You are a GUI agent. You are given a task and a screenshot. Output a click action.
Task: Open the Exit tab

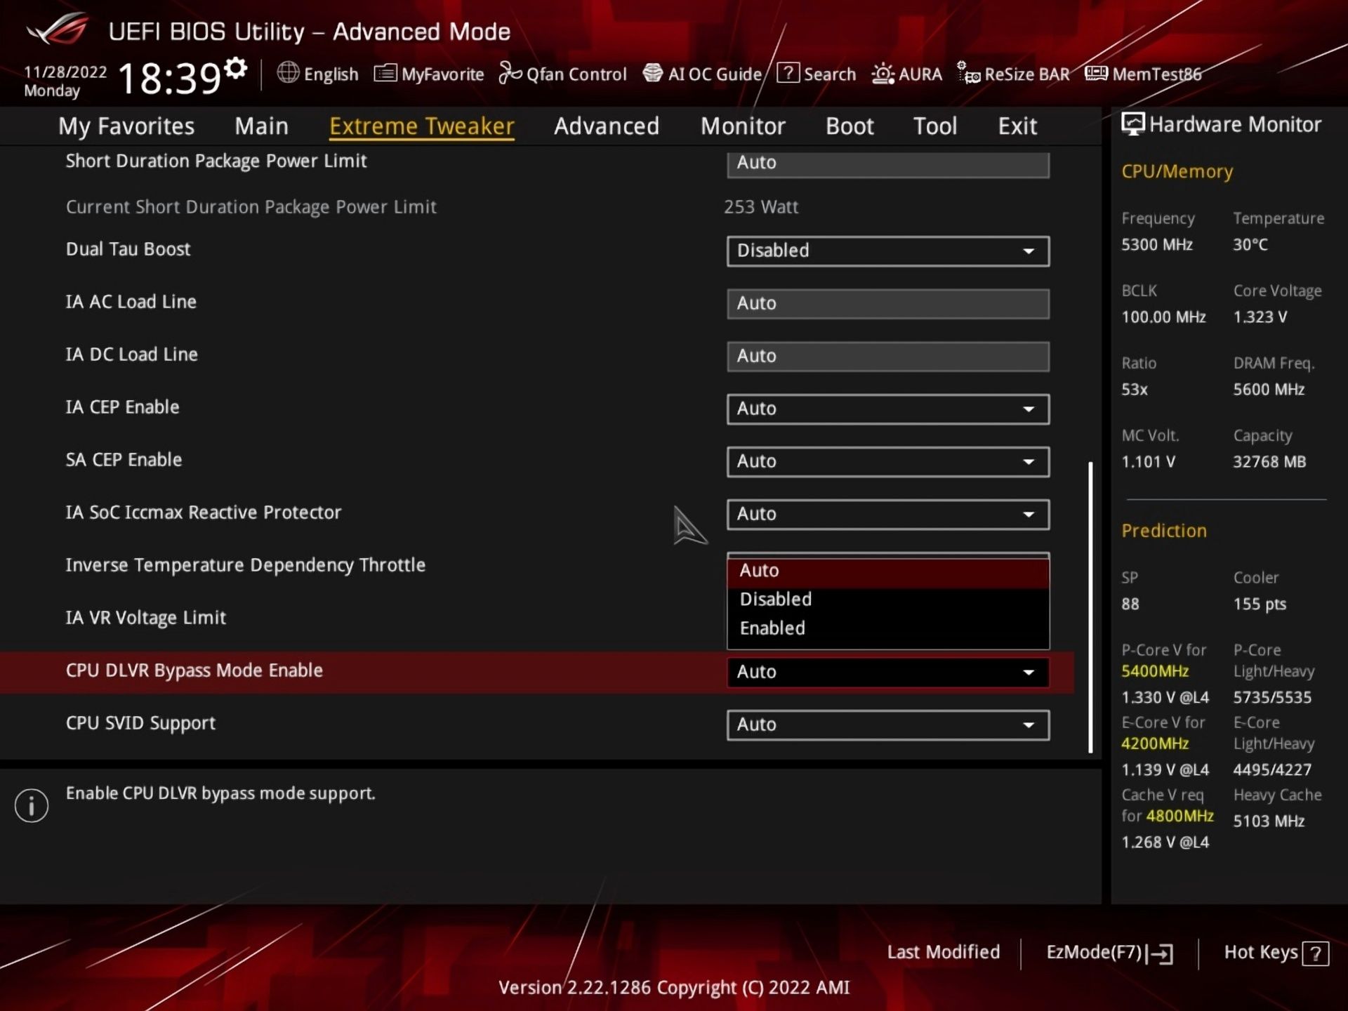click(x=1017, y=126)
